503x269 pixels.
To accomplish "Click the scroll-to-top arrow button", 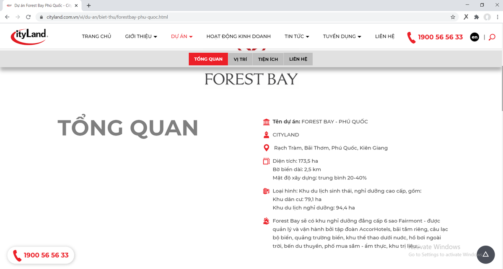I will tap(485, 255).
